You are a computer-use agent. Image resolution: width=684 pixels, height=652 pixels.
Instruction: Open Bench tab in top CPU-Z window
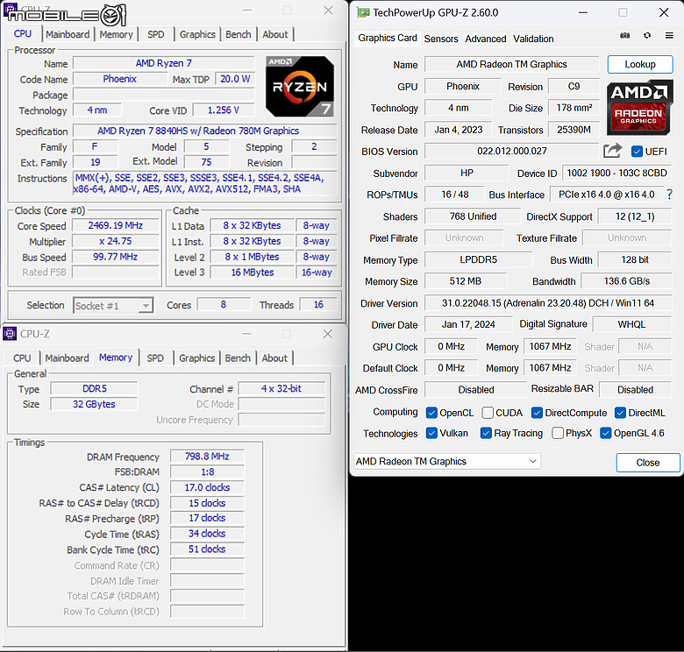[239, 34]
